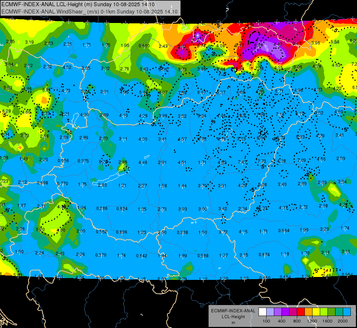
Task: Click the WindShear 0-1km title line
Action: (x=89, y=12)
